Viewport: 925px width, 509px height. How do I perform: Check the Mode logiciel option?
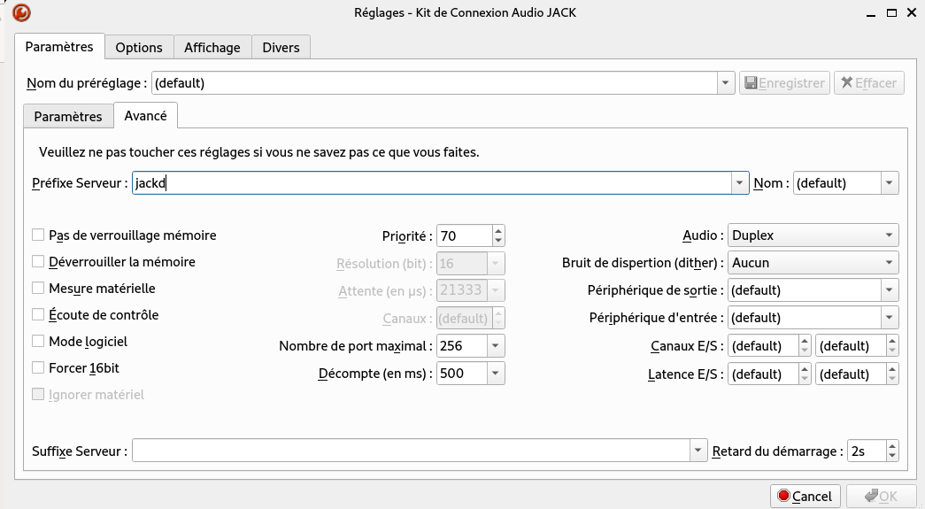(x=38, y=342)
